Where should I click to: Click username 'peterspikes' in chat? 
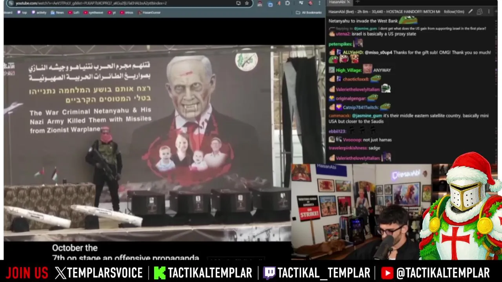pos(340,44)
